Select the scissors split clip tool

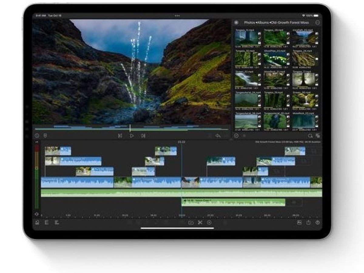pos(200,222)
